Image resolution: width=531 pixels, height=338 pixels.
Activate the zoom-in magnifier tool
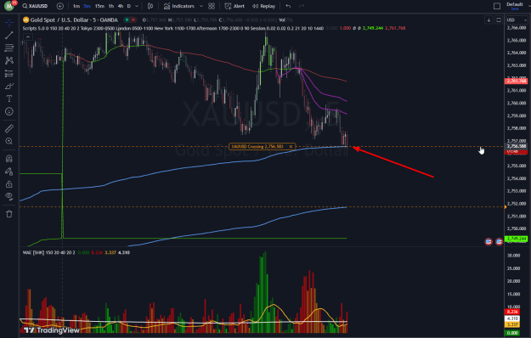pyautogui.click(x=9, y=141)
